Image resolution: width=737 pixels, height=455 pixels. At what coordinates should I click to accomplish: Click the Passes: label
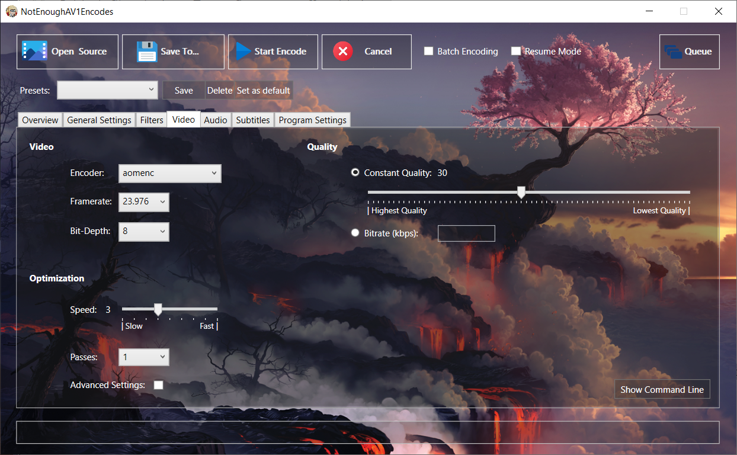[84, 357]
